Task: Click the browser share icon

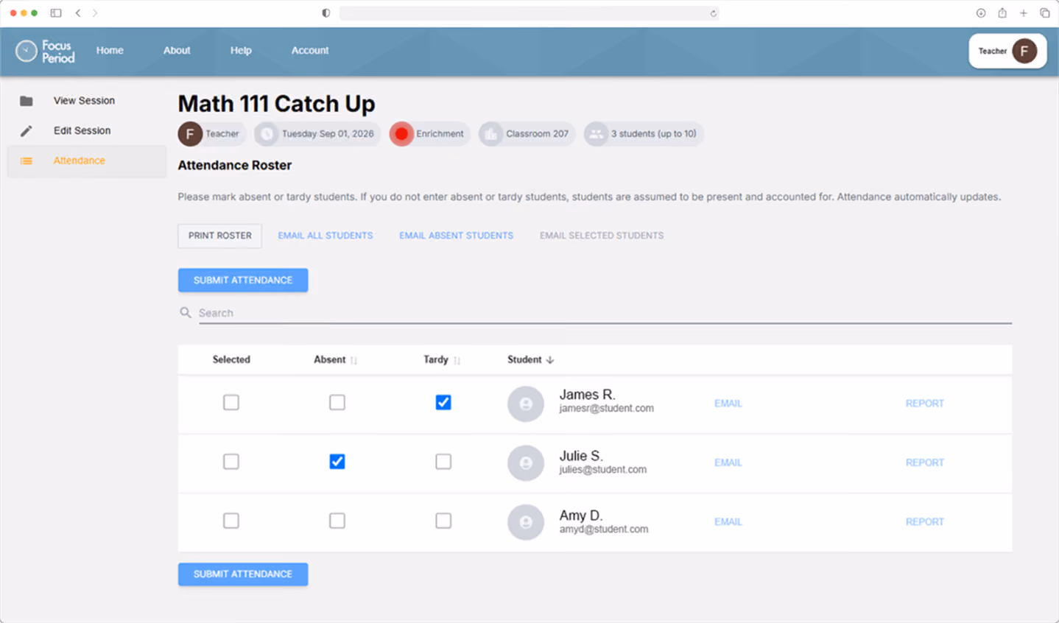Action: tap(1002, 13)
